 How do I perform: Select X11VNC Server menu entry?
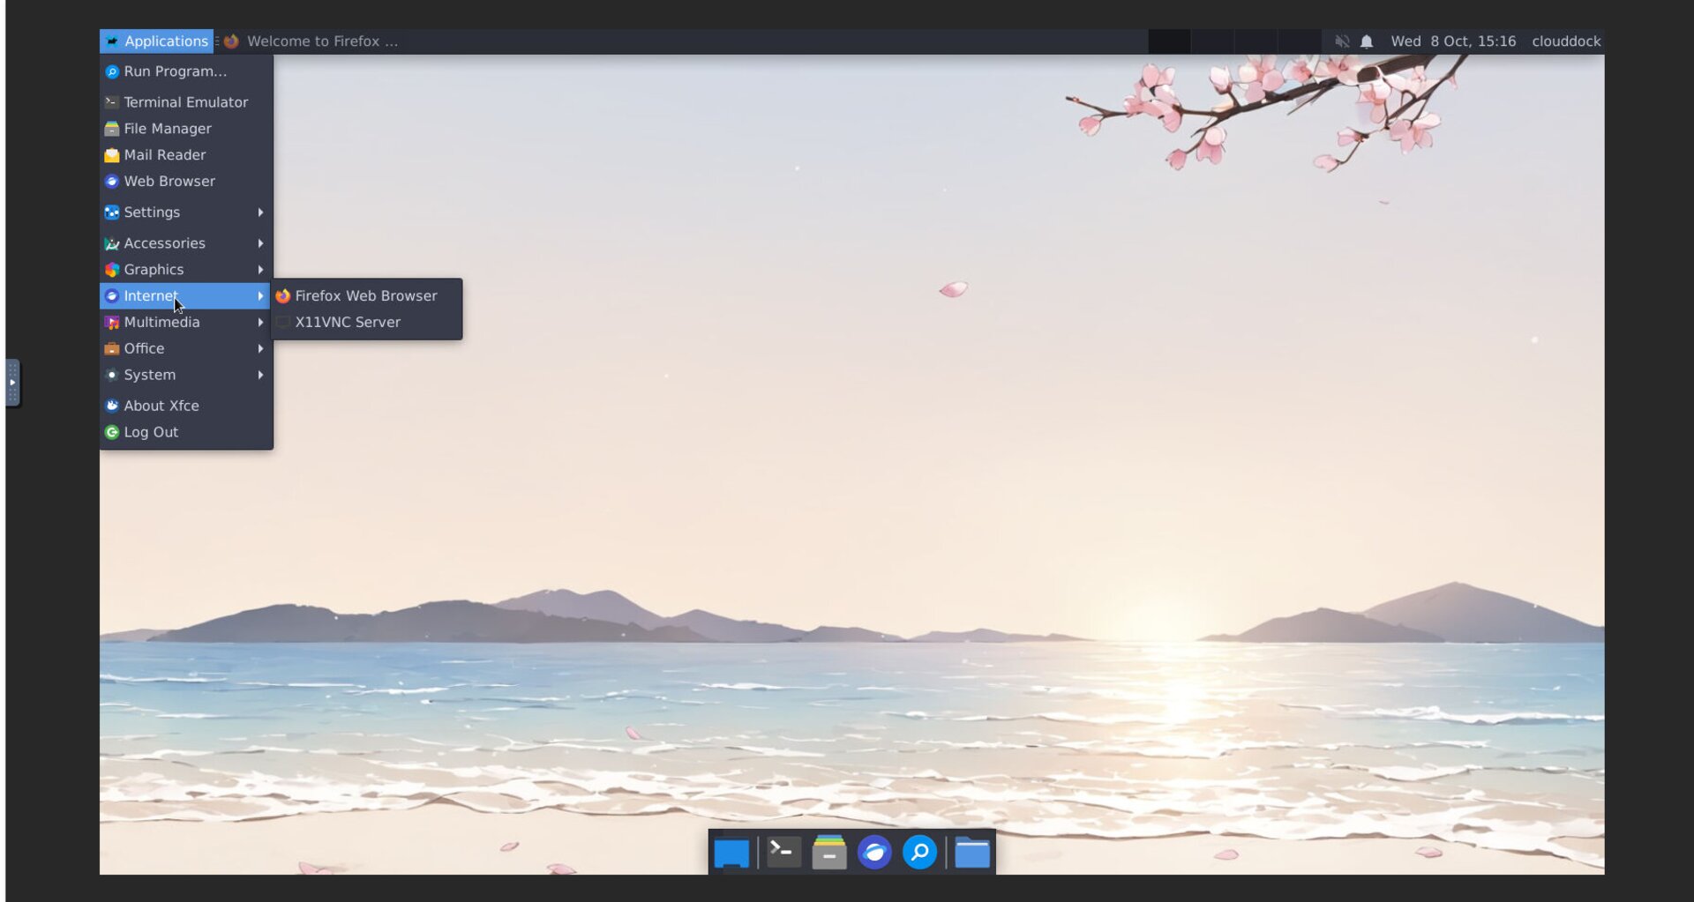(347, 323)
